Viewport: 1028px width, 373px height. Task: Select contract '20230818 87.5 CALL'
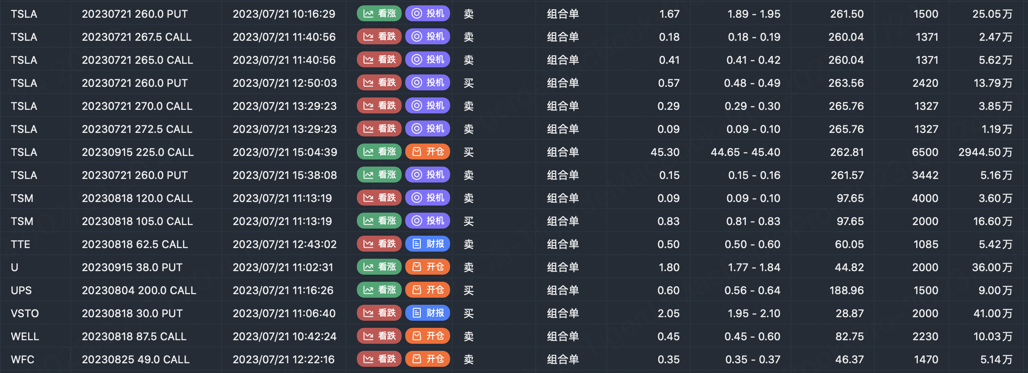(x=134, y=336)
